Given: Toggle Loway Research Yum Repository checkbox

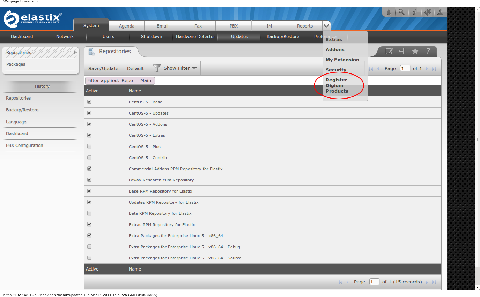Looking at the screenshot, I should tap(89, 180).
